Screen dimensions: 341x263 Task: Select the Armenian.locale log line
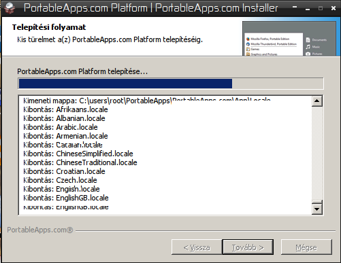(x=65, y=136)
